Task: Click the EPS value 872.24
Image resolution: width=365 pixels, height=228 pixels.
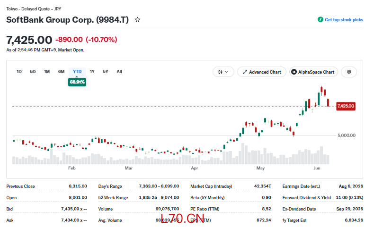Action: click(x=264, y=220)
